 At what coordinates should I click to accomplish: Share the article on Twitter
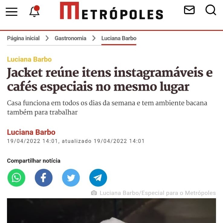pyautogui.click(x=71, y=178)
